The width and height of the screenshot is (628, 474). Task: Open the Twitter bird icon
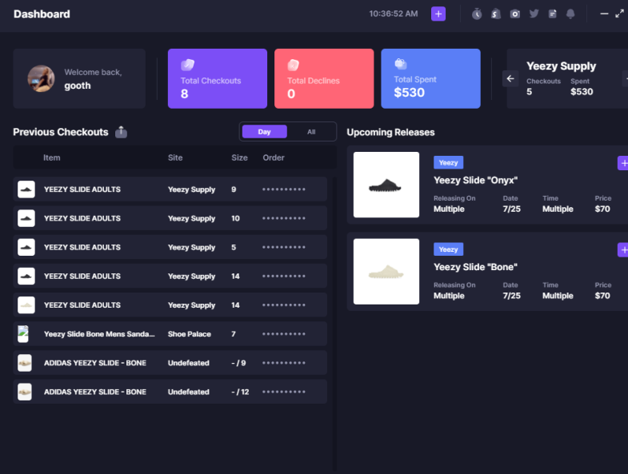(534, 14)
